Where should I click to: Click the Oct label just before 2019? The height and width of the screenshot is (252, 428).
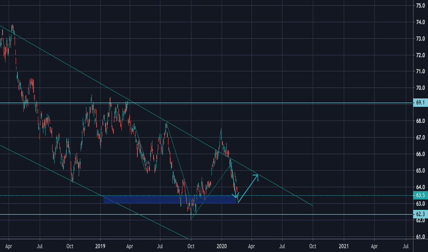click(70, 247)
